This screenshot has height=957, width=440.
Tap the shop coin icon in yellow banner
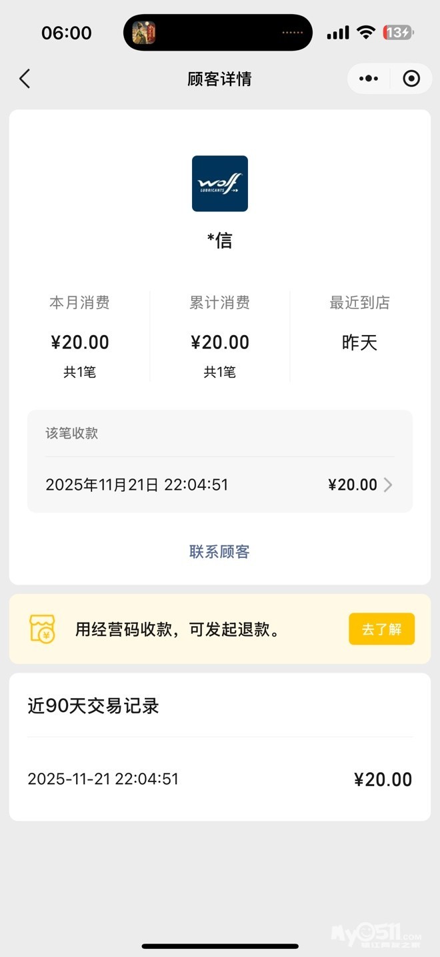click(42, 629)
